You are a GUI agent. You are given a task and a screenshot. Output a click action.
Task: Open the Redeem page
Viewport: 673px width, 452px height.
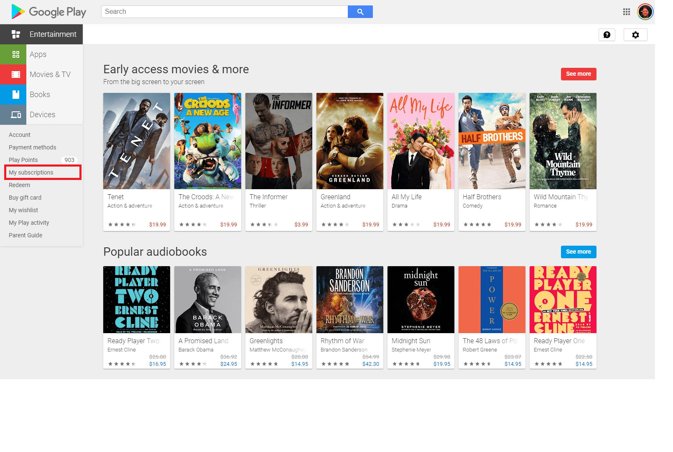tap(19, 185)
